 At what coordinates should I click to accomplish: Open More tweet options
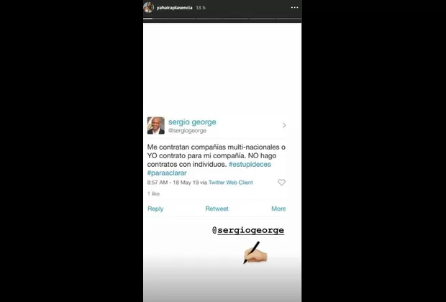[278, 209]
